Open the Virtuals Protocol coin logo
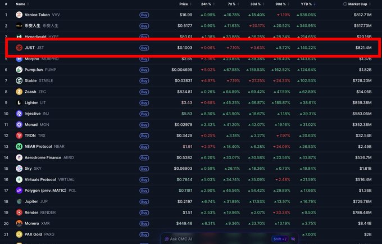The height and width of the screenshot is (244, 382). [x=19, y=180]
